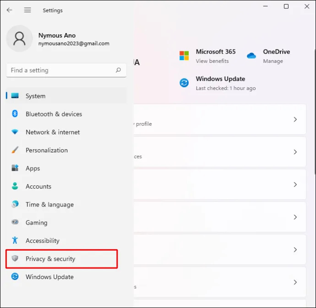Click the Accessibility figure icon
Image resolution: width=316 pixels, height=308 pixels.
[x=15, y=240]
